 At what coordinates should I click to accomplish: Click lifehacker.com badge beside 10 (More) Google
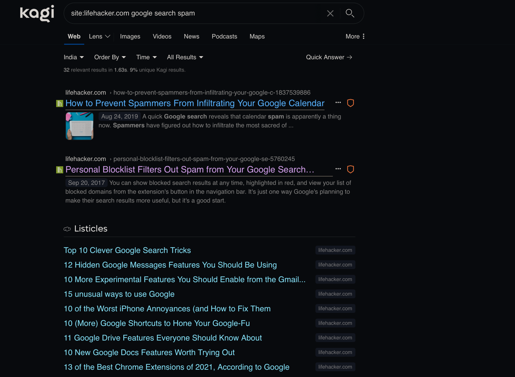click(x=335, y=323)
